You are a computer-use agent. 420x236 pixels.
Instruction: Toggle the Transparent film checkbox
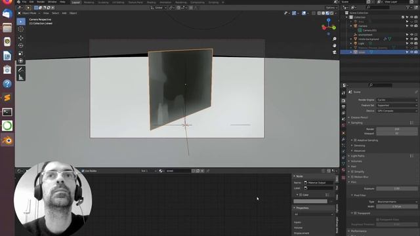pyautogui.click(x=356, y=213)
